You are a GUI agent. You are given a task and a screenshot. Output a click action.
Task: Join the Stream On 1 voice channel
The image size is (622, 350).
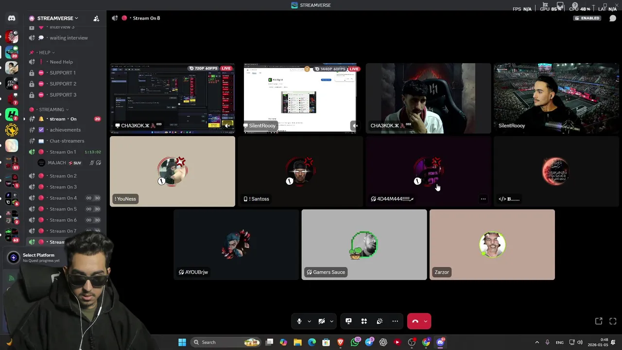[65, 152]
